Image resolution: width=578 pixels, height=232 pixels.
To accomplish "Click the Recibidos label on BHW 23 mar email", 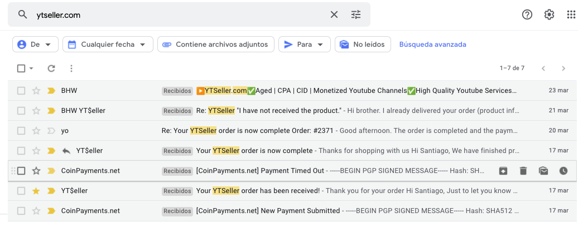I will 177,91.
